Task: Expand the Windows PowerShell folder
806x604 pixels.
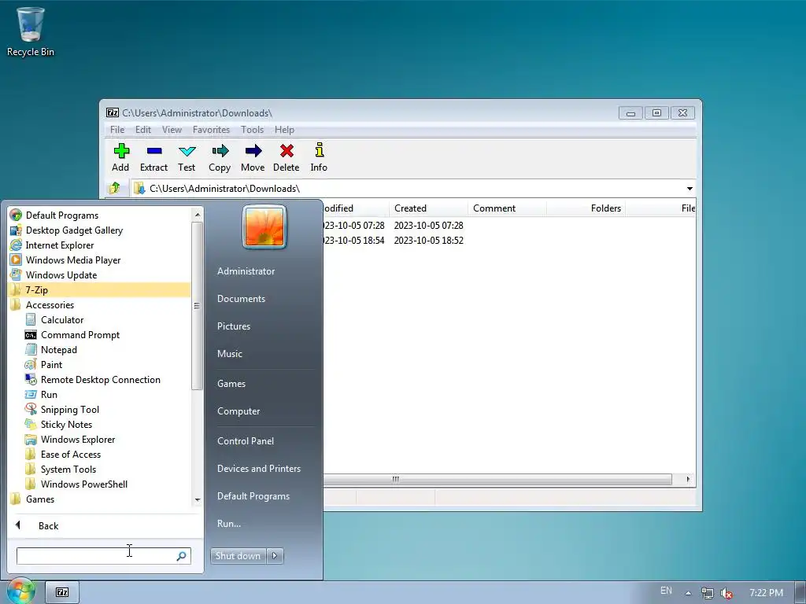Action: pos(83,484)
